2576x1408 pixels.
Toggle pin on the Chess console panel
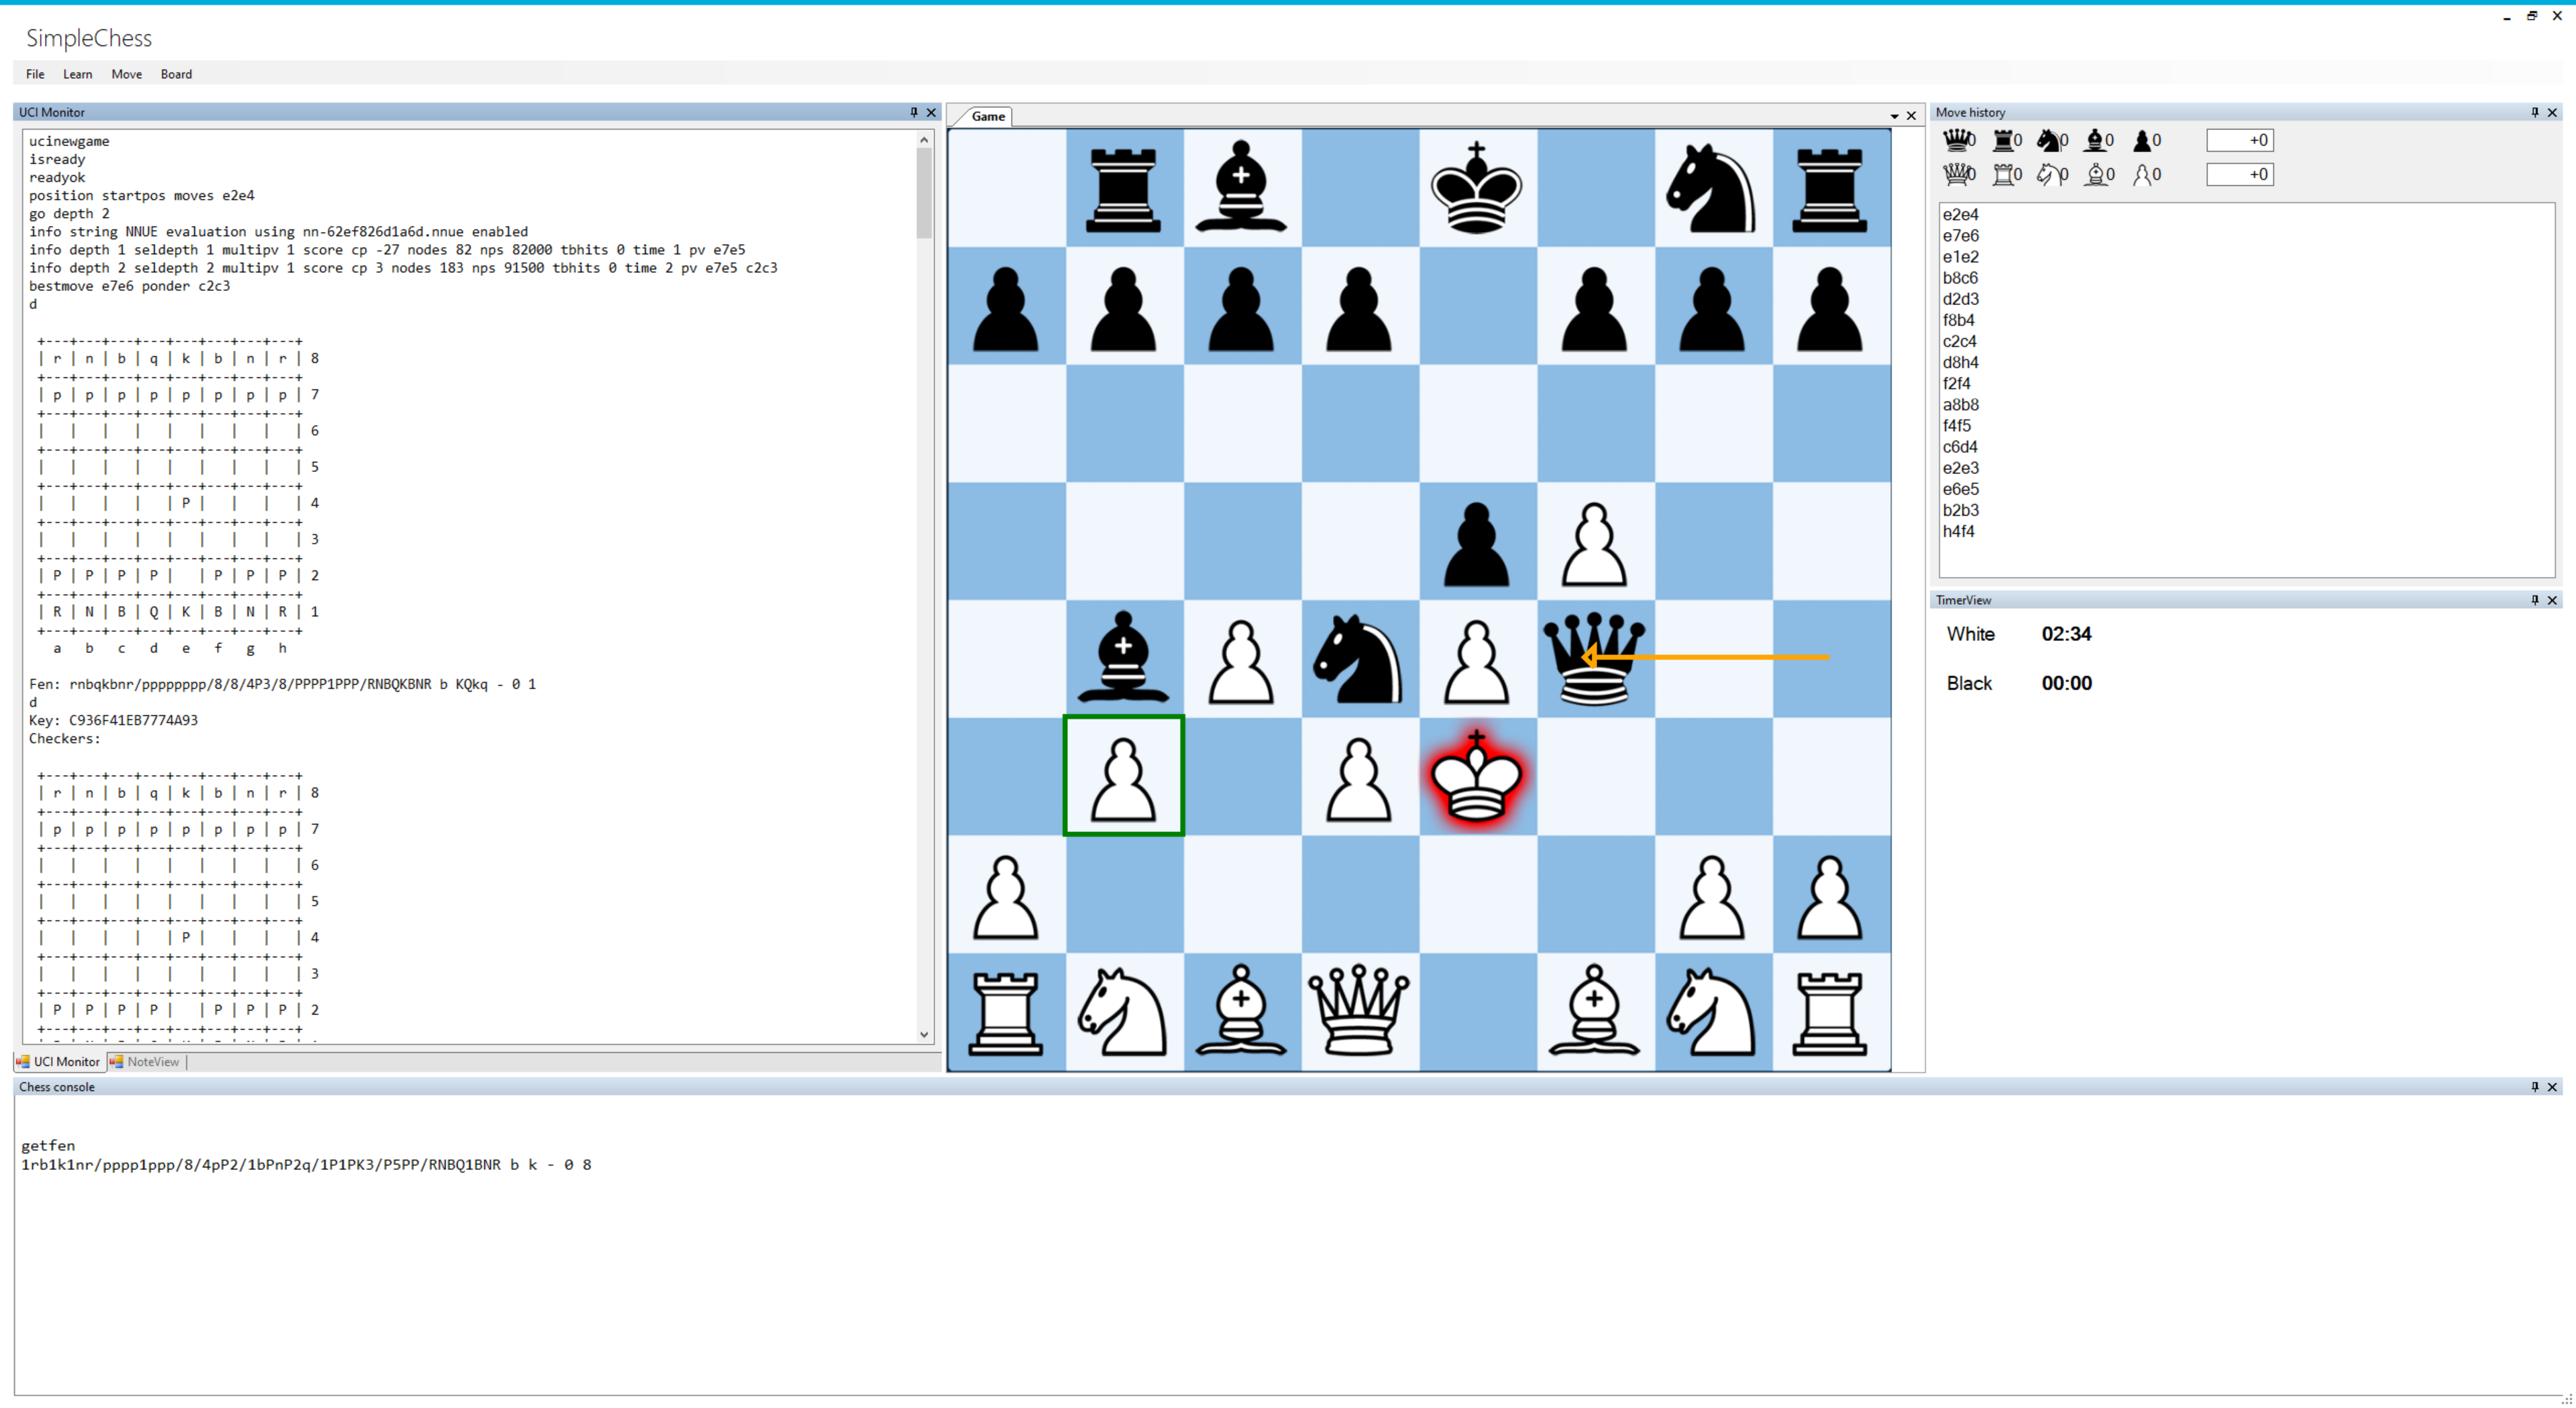click(x=2534, y=1086)
